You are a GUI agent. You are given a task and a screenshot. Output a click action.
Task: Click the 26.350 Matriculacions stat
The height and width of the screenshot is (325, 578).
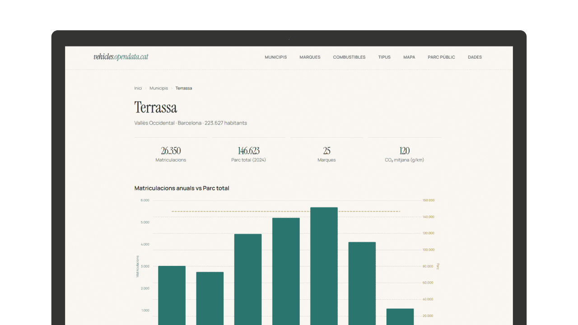tap(171, 154)
